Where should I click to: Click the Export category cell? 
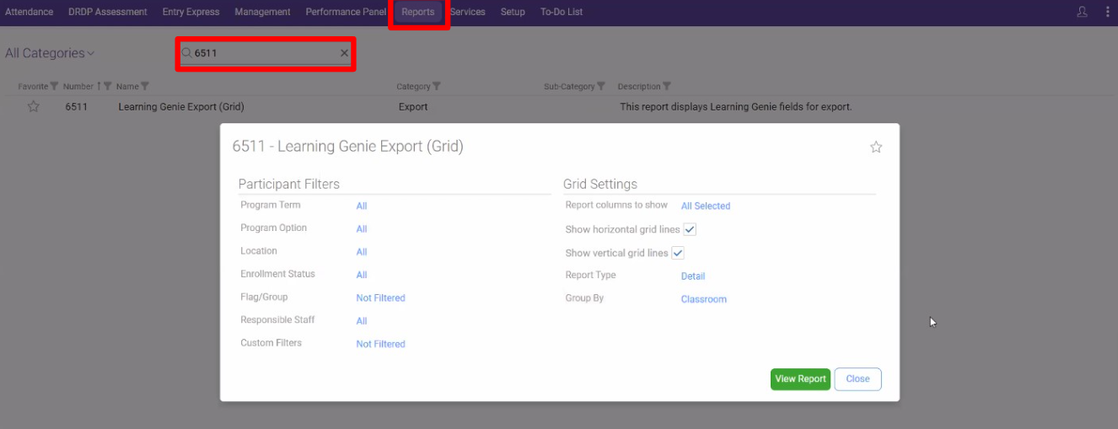pyautogui.click(x=413, y=107)
